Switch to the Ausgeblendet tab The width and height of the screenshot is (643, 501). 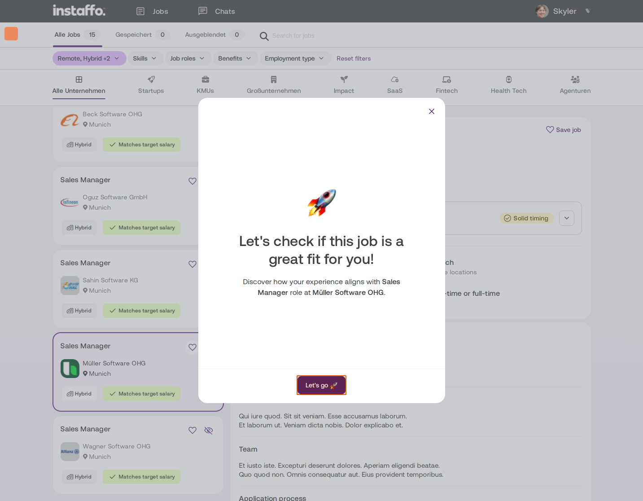point(214,35)
